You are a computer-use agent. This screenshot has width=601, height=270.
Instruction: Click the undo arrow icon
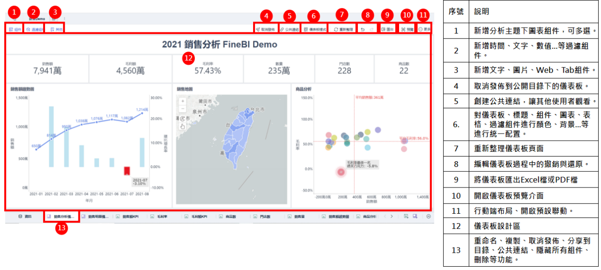[362, 29]
